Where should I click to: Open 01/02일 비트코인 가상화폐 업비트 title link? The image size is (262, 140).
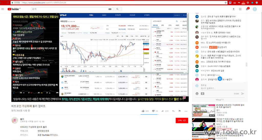[230, 106]
